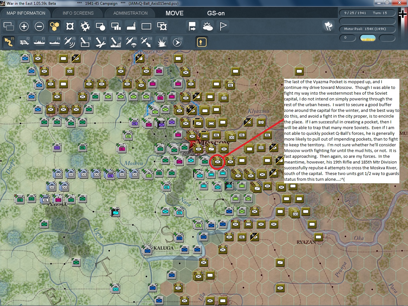The image size is (408, 306).
Task: Select F9 air transport mode
Action: (x=131, y=42)
